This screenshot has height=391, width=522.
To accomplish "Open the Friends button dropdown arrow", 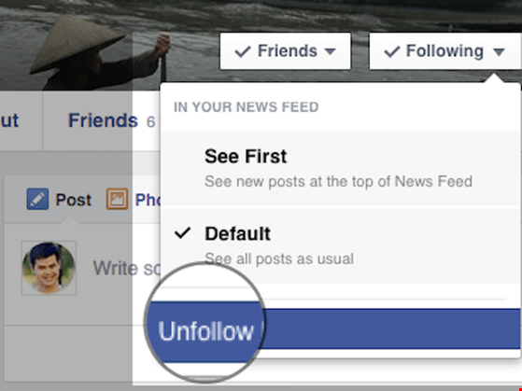I will (x=331, y=51).
